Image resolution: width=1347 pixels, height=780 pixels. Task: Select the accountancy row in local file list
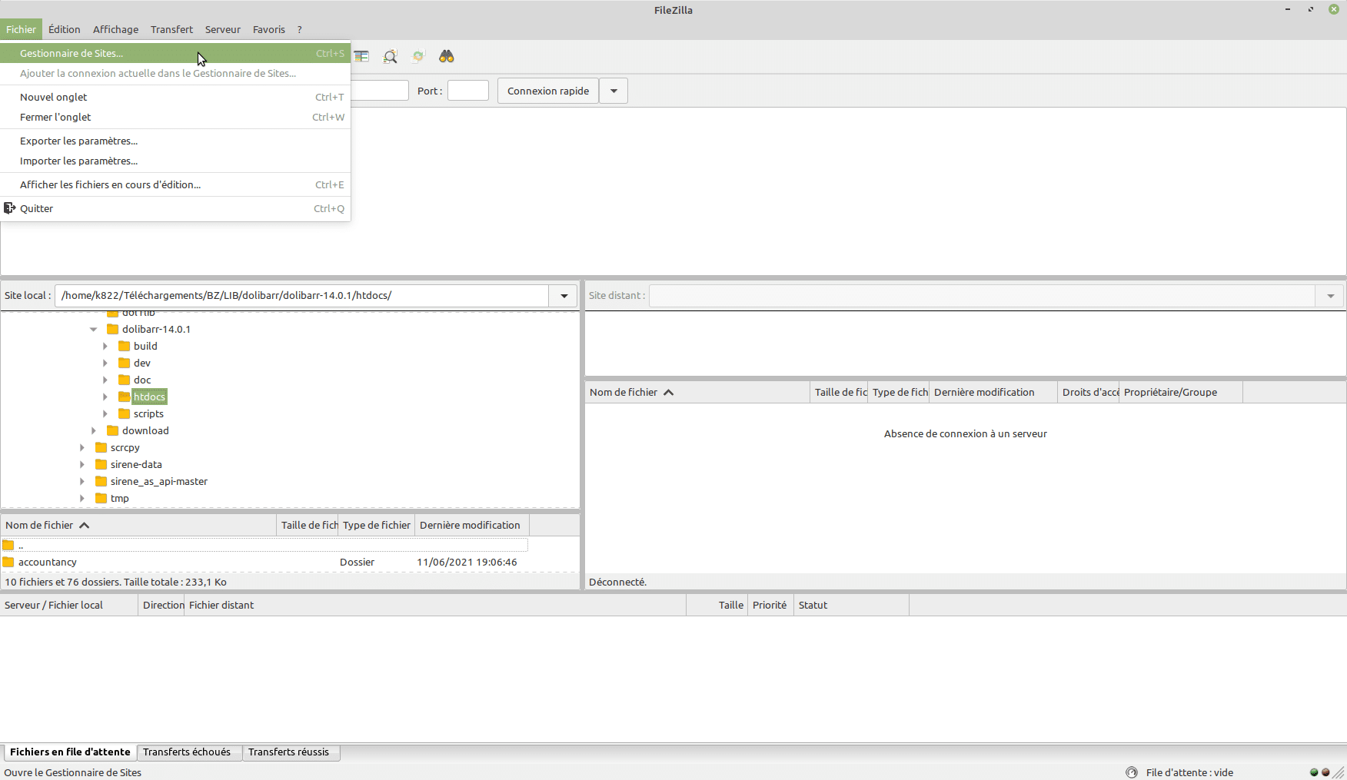point(265,562)
